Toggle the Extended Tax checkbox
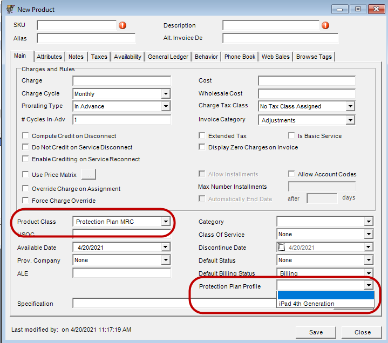This screenshot has height=343, width=388. 202,135
